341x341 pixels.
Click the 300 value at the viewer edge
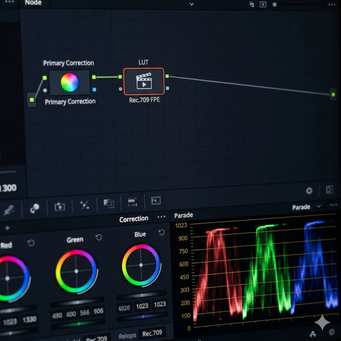[9, 188]
